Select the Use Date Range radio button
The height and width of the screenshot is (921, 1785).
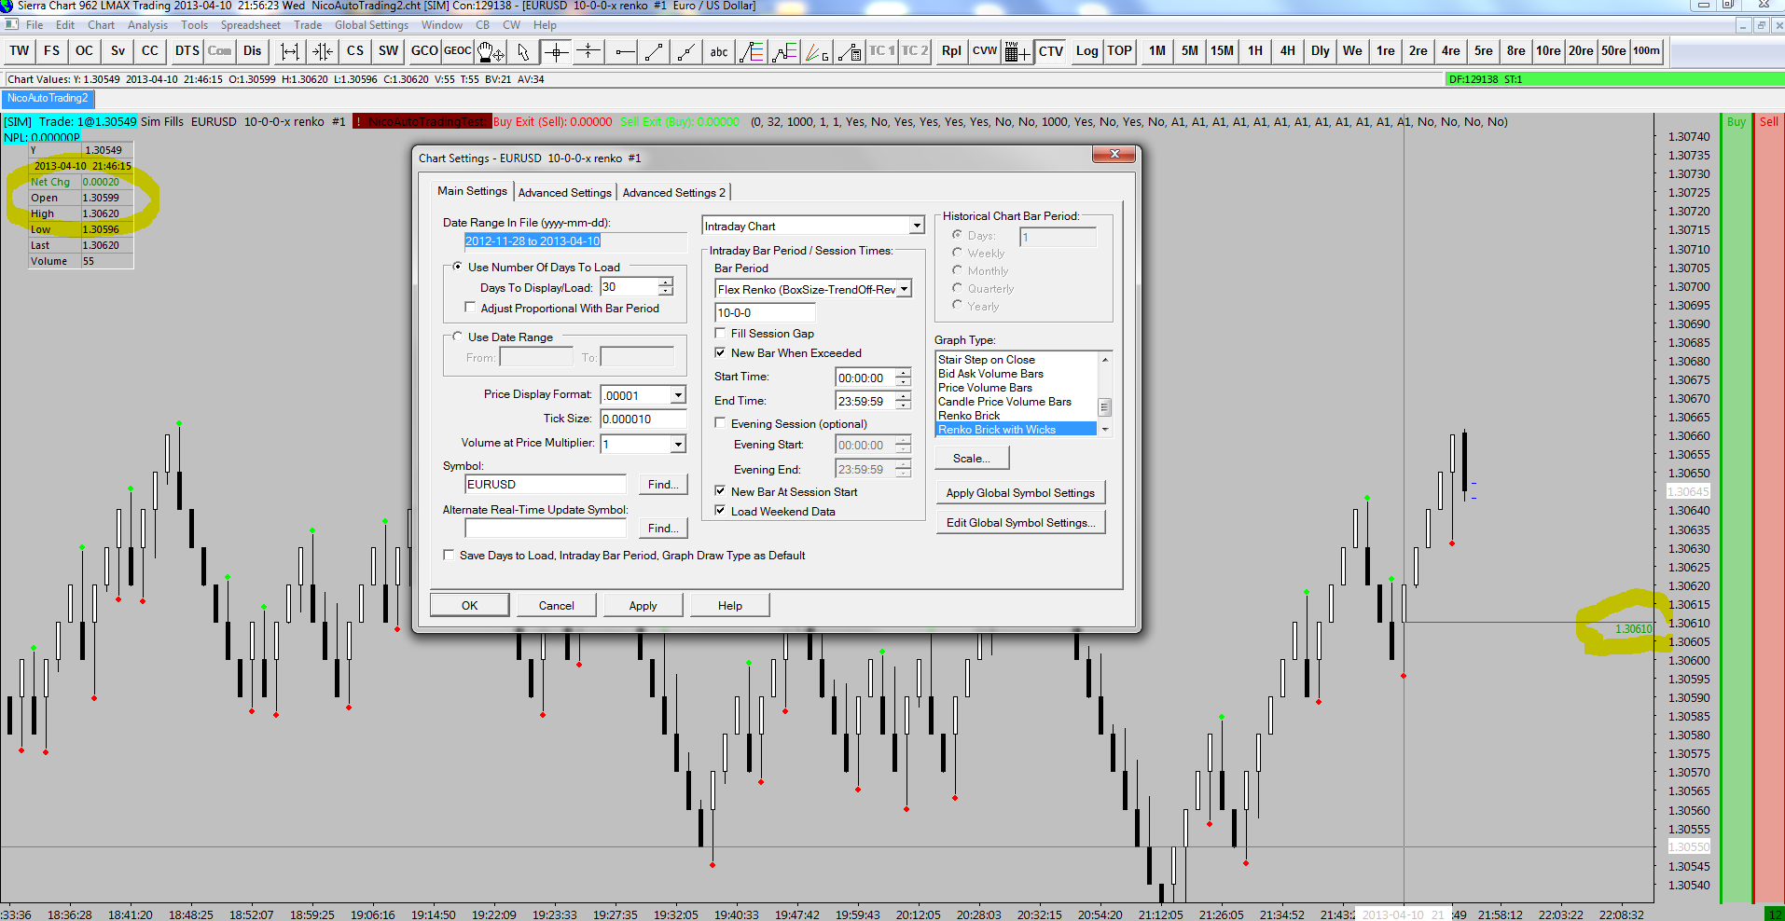click(457, 337)
